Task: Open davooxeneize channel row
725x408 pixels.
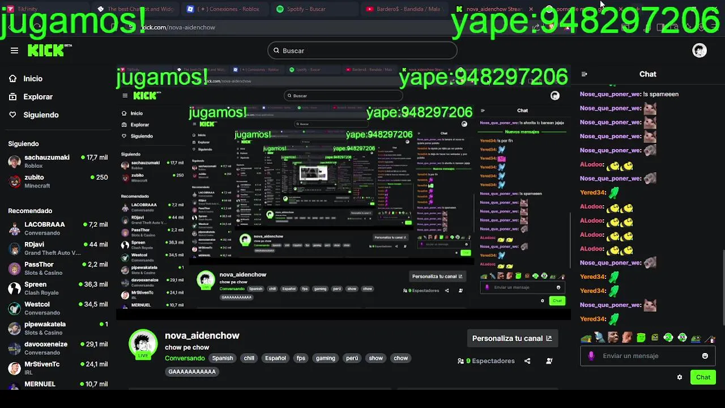Action: [58, 348]
